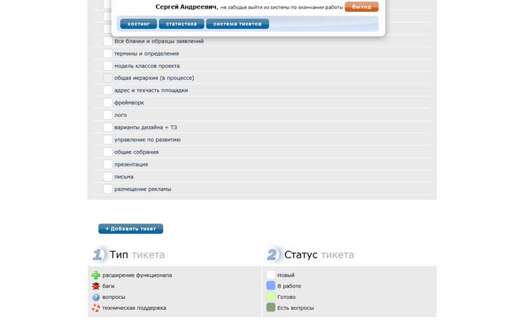Click the письма row text
This screenshot has height=327, width=524.
pyautogui.click(x=124, y=177)
